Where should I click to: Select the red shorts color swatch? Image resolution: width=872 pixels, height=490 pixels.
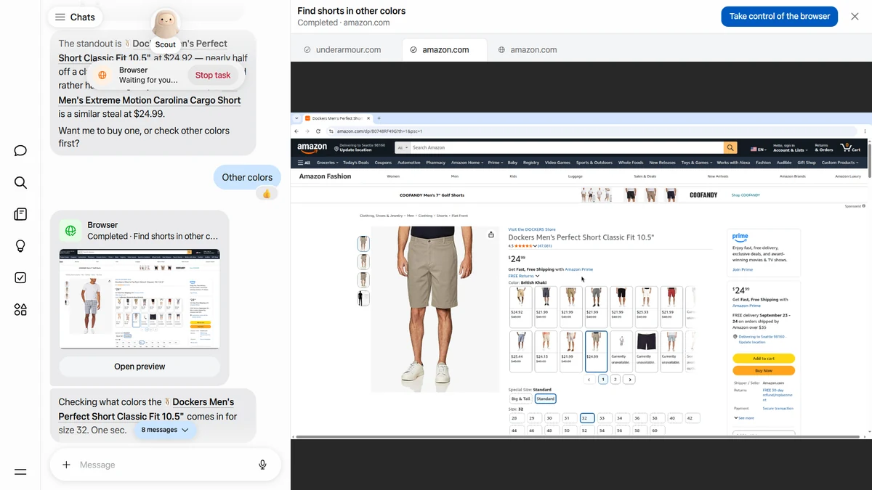click(x=671, y=306)
